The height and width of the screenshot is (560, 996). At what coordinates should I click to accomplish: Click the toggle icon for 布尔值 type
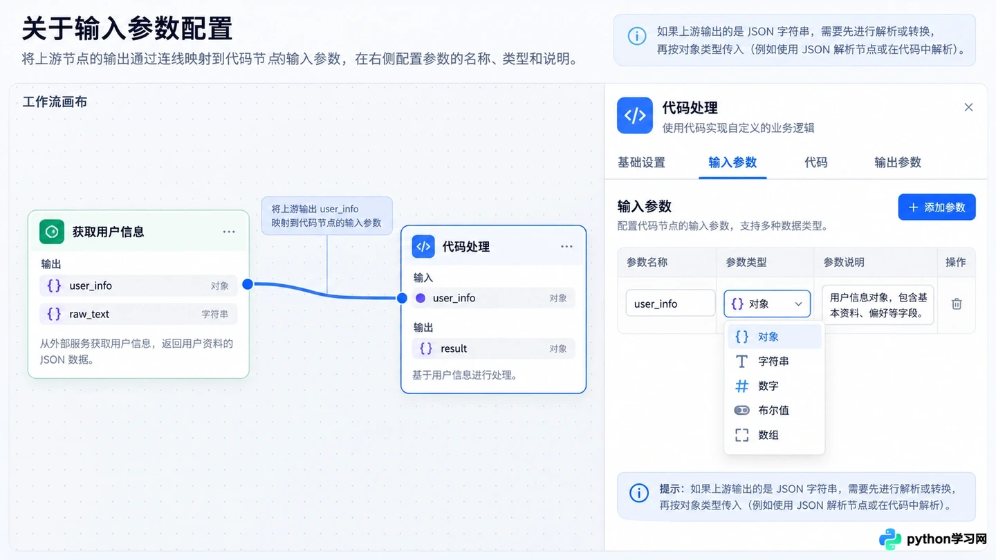click(x=741, y=410)
